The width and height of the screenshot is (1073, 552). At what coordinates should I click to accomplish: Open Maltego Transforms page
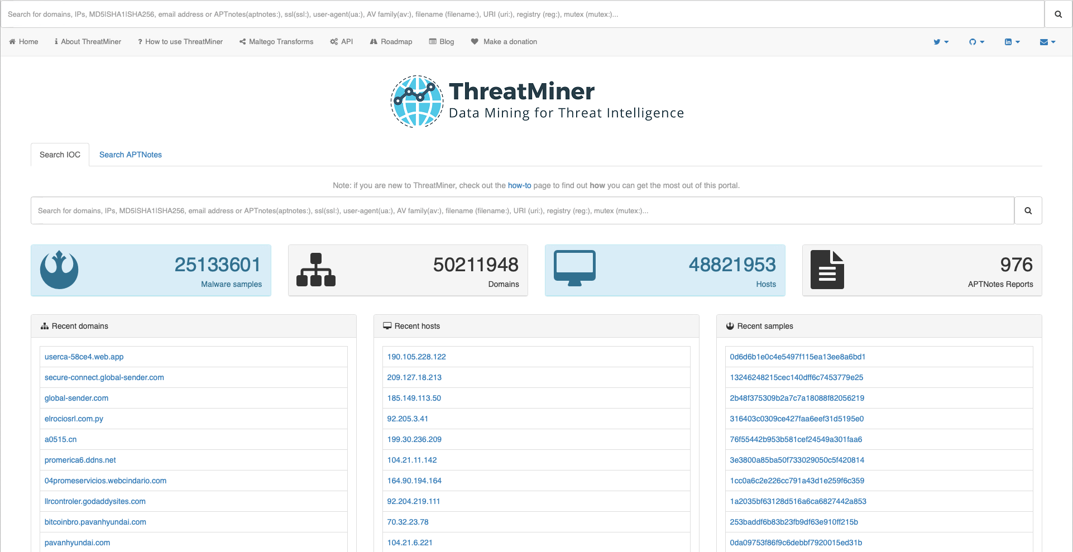point(276,42)
